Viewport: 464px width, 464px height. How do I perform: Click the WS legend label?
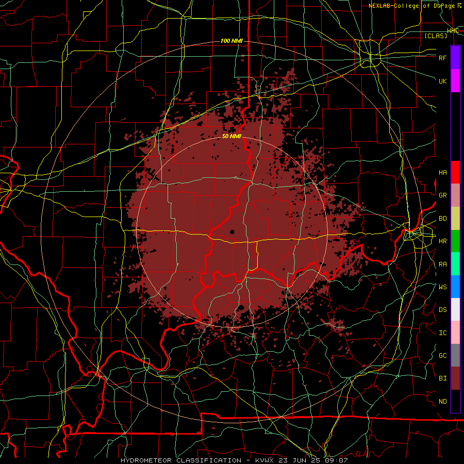442,287
